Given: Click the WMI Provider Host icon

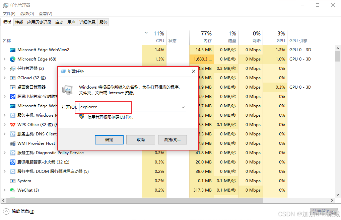Looking at the screenshot, I should 13,143.
